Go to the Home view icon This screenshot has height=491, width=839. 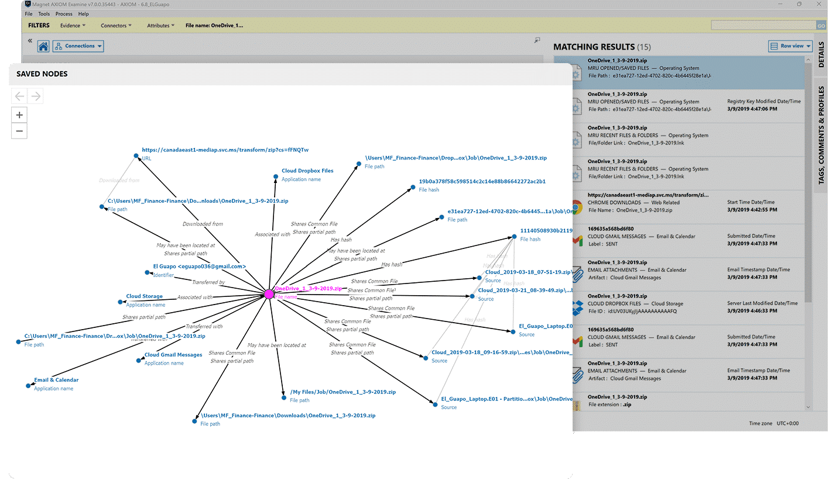coord(43,46)
